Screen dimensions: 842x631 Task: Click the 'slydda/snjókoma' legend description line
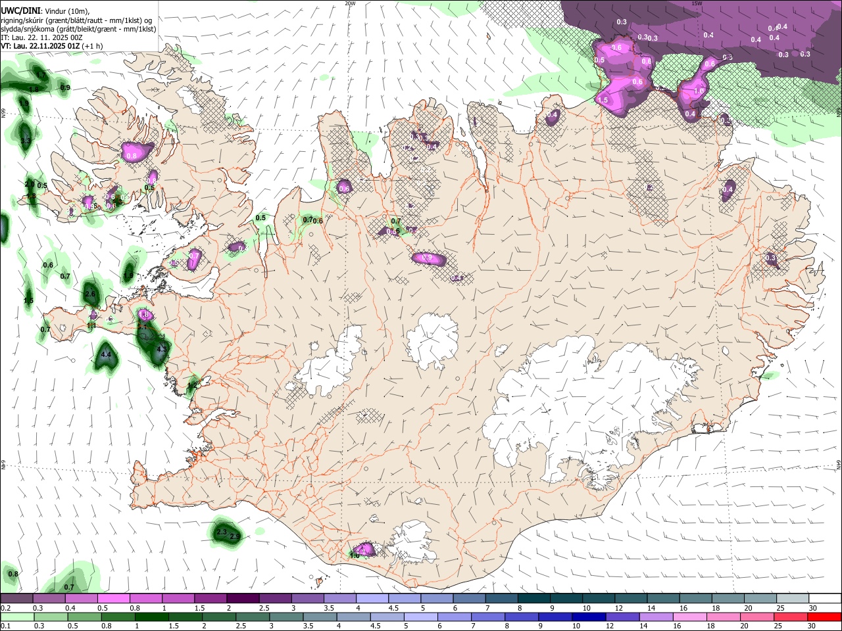coord(78,29)
